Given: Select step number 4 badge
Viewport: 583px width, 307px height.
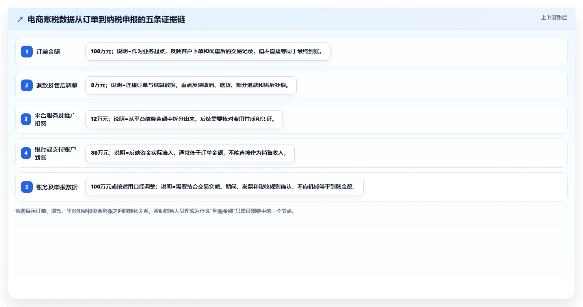Looking at the screenshot, I should 26,153.
